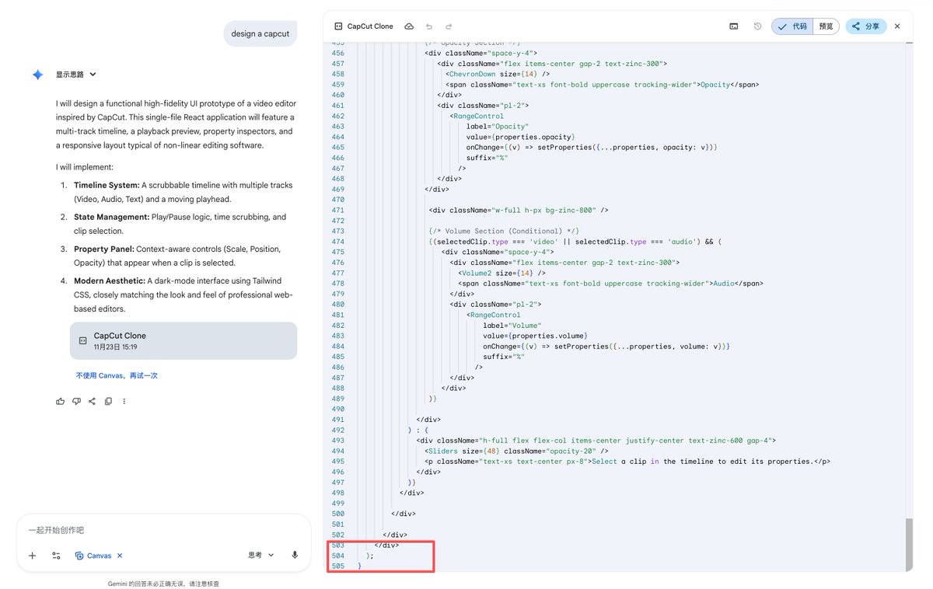This screenshot has height=589, width=933.
Task: Click the 'Timeline System:' list item heading
Action: click(x=107, y=186)
